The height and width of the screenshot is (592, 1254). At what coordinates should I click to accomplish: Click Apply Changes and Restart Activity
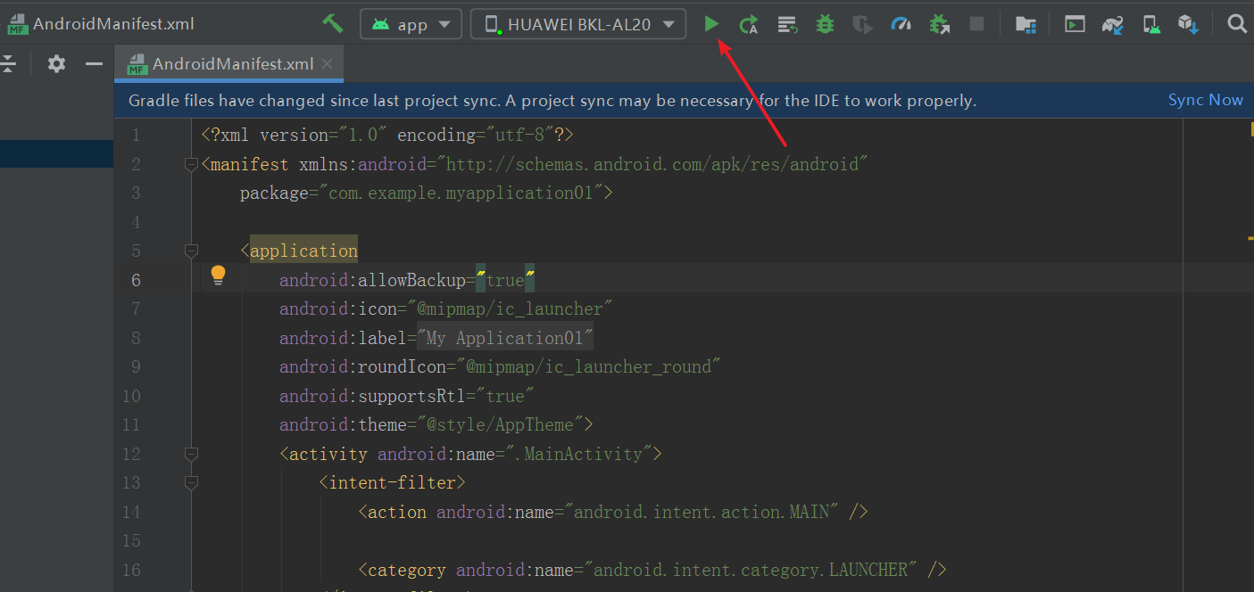pyautogui.click(x=749, y=24)
